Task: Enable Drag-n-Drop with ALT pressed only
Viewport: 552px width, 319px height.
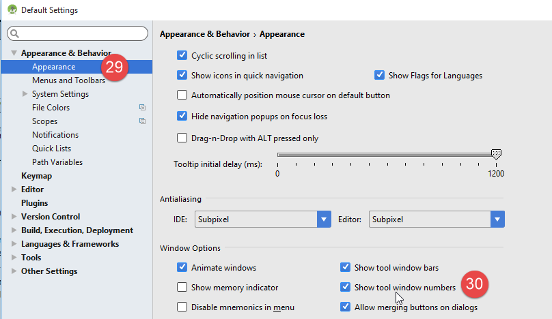Action: click(182, 138)
